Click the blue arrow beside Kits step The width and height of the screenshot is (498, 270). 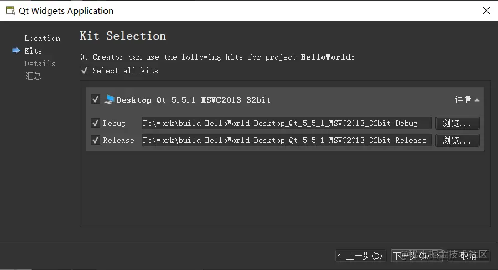[16, 50]
